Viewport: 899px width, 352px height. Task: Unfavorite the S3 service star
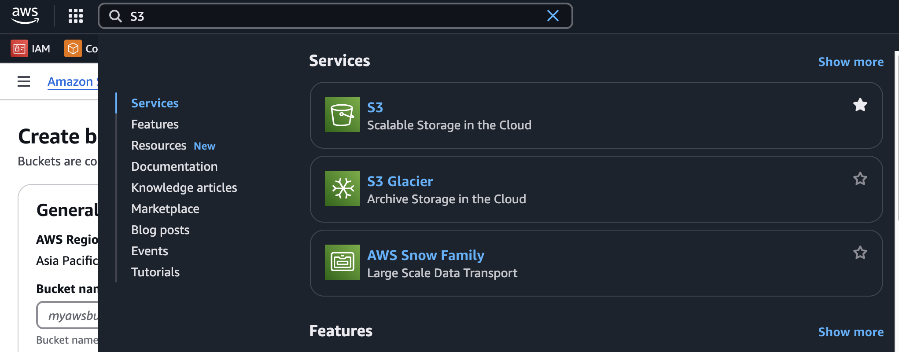click(x=860, y=105)
